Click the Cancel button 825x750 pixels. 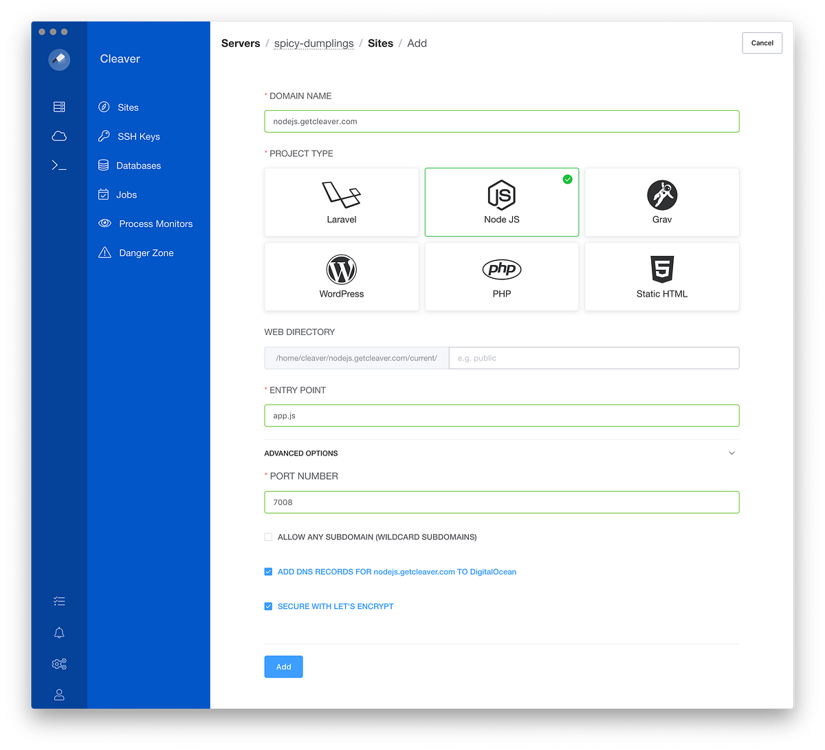click(762, 43)
